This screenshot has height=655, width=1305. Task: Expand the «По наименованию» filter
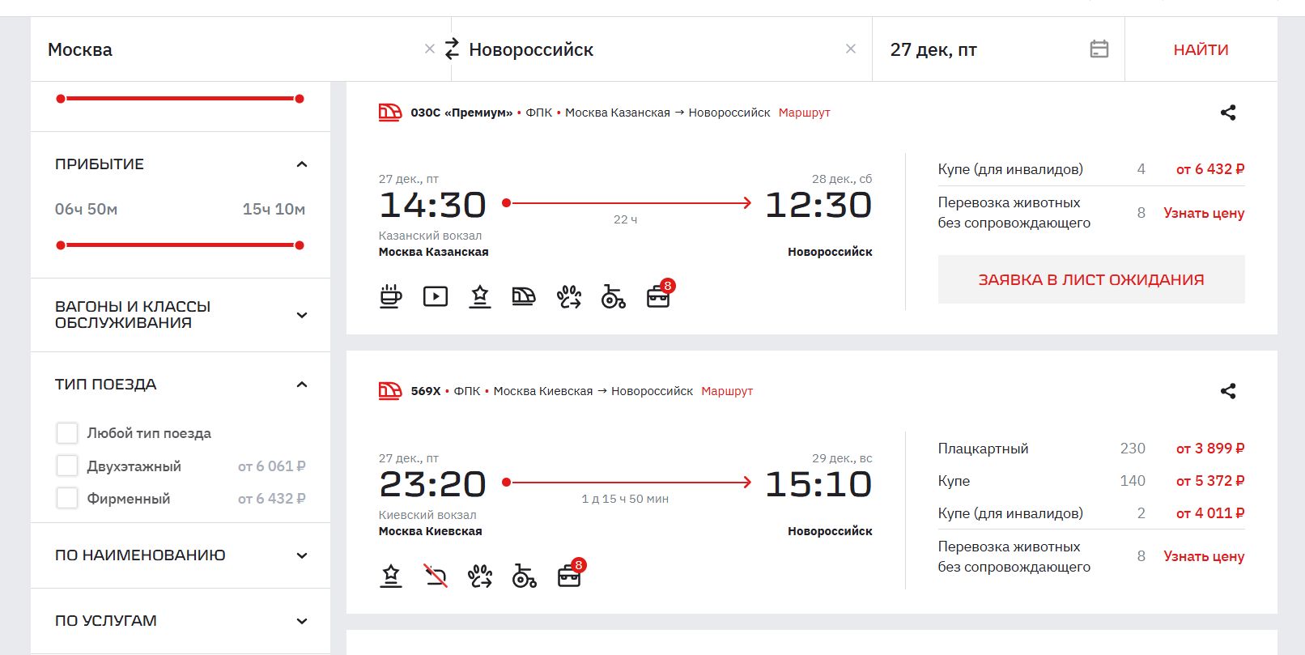[x=302, y=555]
